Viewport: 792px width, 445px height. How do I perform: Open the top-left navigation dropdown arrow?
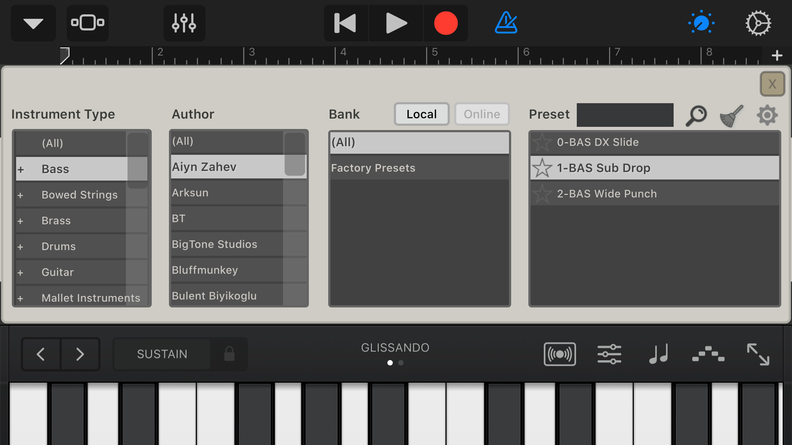[33, 23]
